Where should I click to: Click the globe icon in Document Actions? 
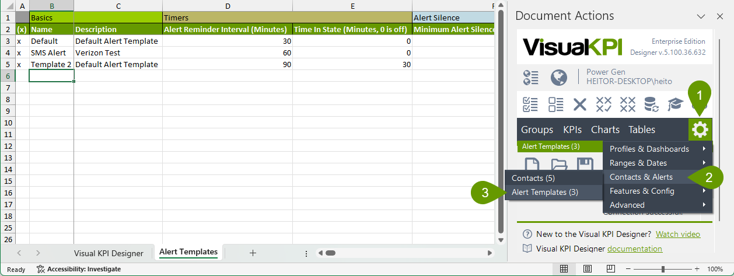coord(558,78)
